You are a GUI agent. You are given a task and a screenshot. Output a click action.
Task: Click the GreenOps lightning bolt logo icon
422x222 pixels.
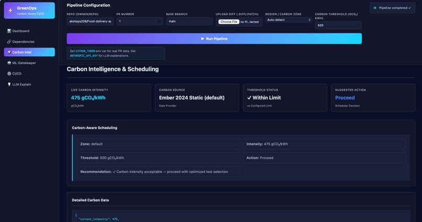10,10
